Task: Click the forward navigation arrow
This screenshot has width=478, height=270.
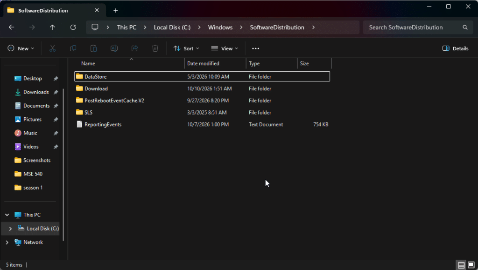Action: [32, 27]
